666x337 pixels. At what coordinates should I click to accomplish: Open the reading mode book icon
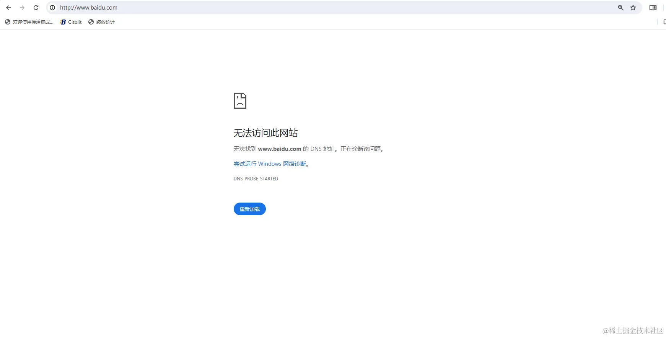(x=653, y=8)
